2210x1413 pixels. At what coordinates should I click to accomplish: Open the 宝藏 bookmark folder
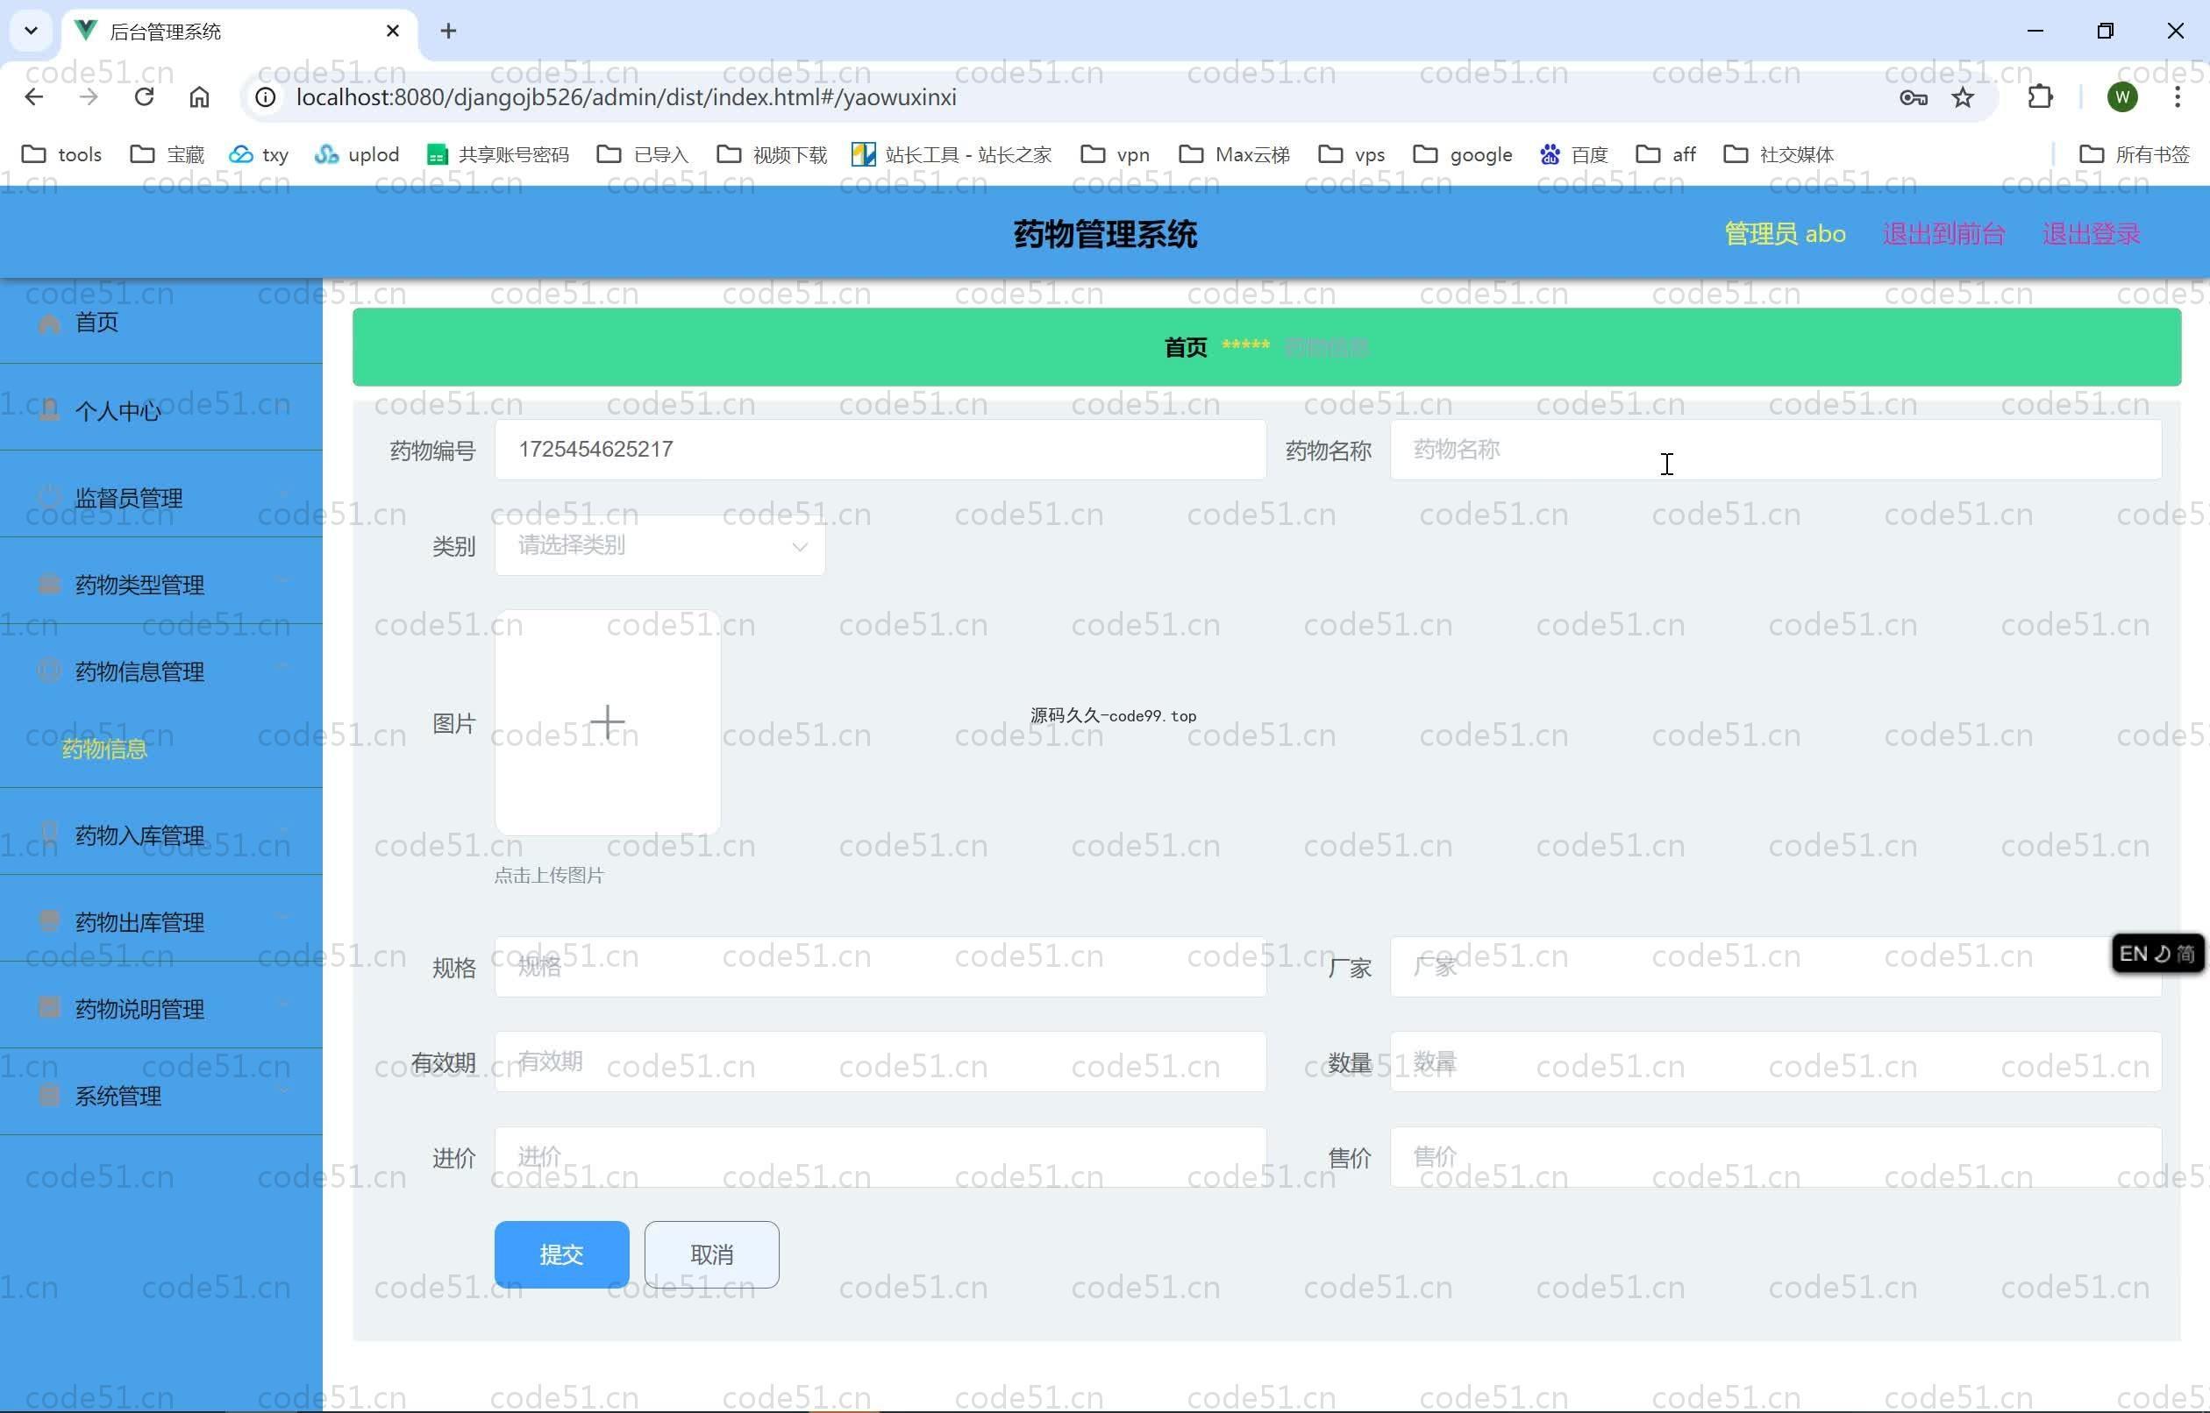point(167,154)
